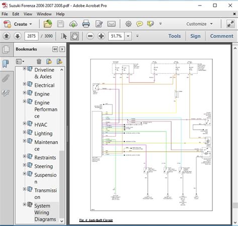Go to previous page arrow
The height and width of the screenshot is (226, 238).
point(7,36)
